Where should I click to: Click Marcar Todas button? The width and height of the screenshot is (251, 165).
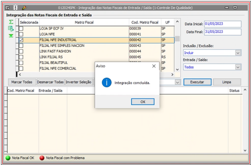22,82
